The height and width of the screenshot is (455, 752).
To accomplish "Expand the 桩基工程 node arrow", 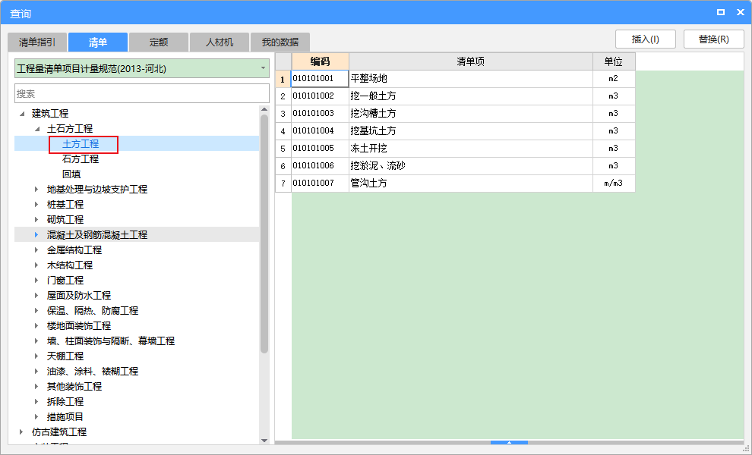I will [36, 205].
